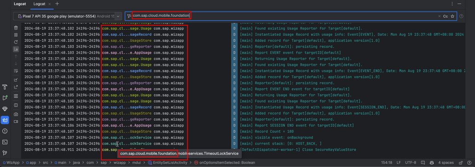
Task: Click the face icon in status bar
Action: 432,162
